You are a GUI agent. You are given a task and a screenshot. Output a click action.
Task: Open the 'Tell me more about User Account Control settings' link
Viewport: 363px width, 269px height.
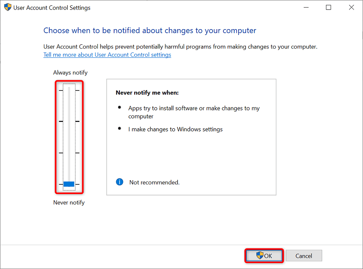(x=107, y=55)
